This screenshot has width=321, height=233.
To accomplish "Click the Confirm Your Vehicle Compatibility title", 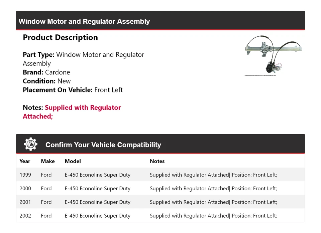I will [x=103, y=145].
